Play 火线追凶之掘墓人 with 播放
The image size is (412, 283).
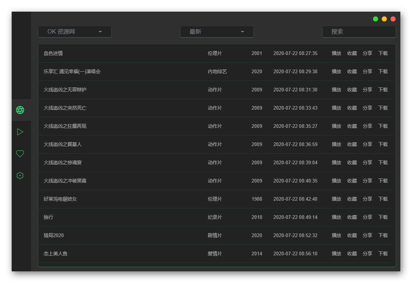[336, 144]
